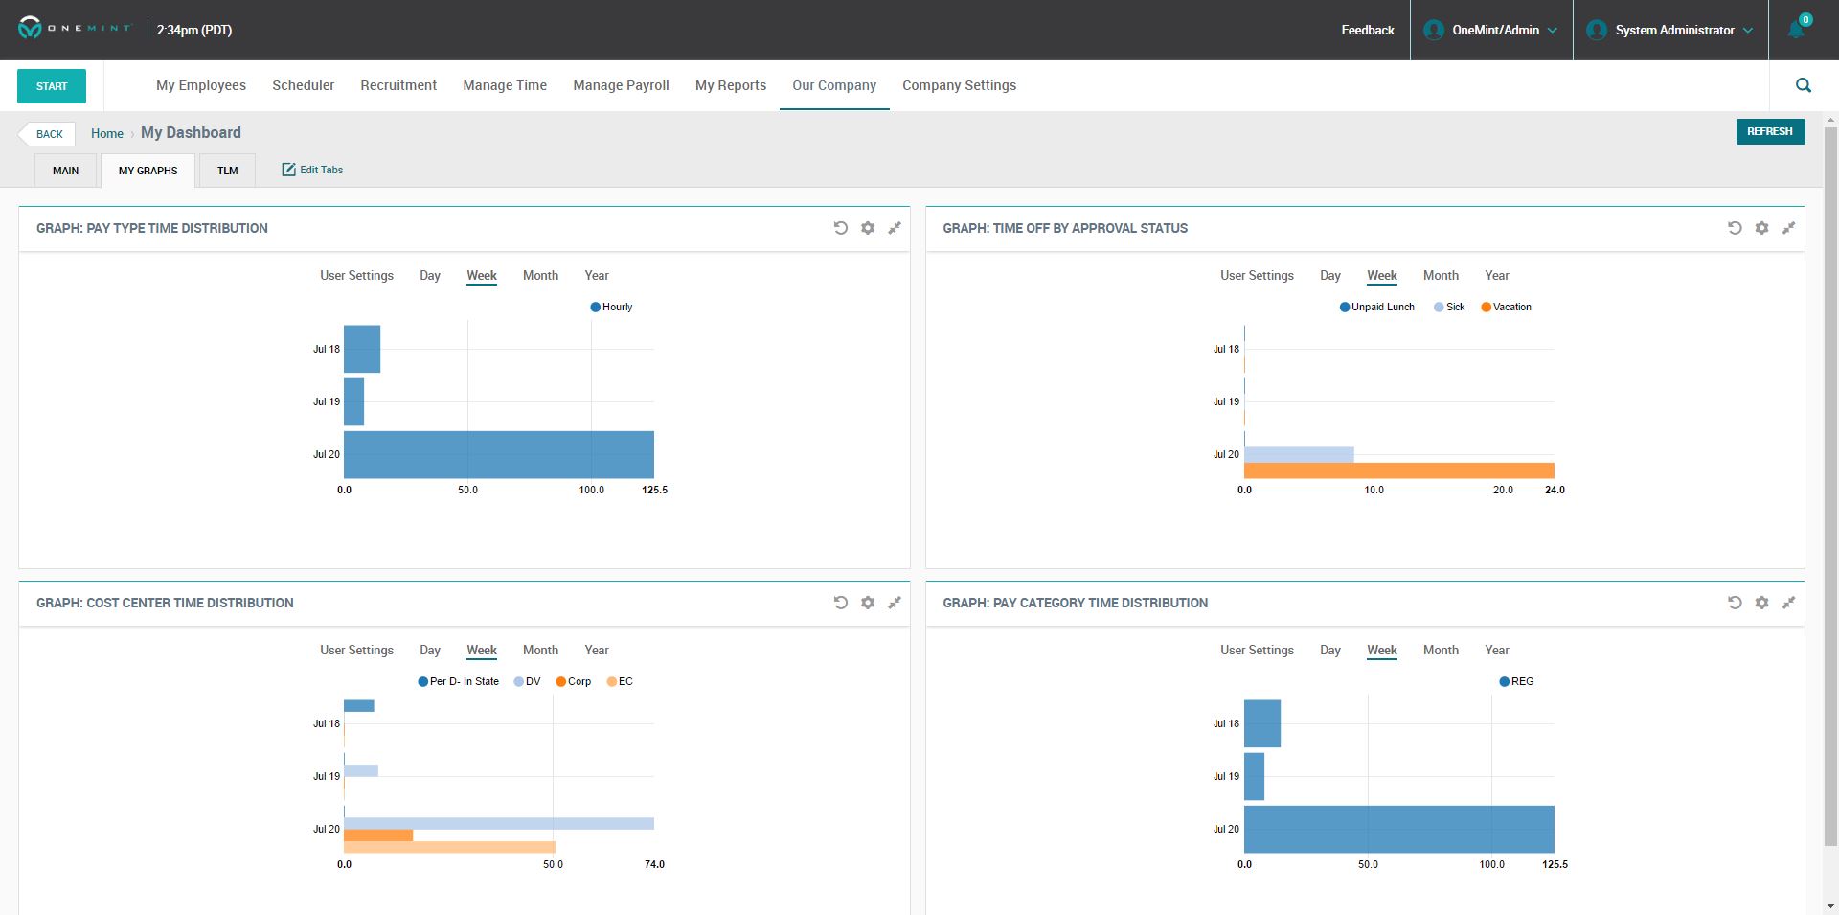The image size is (1839, 915).
Task: Switch to the TLM tab
Action: [x=227, y=171]
